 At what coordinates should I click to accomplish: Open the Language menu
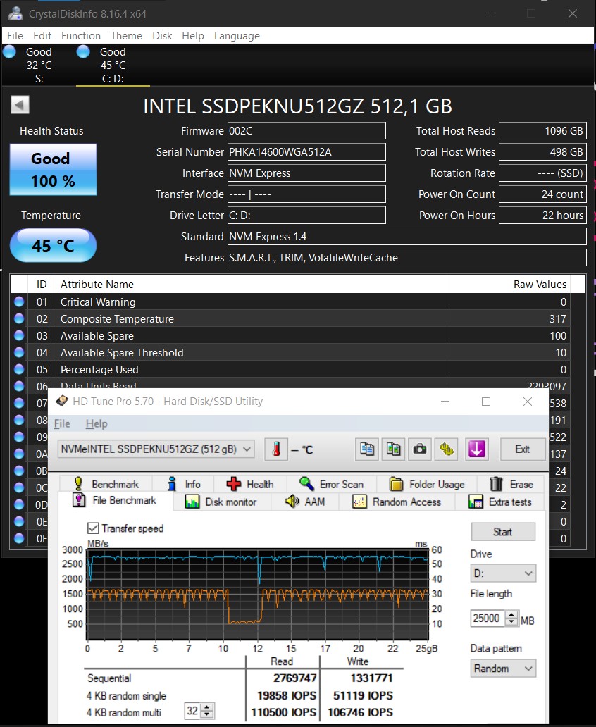pyautogui.click(x=237, y=36)
